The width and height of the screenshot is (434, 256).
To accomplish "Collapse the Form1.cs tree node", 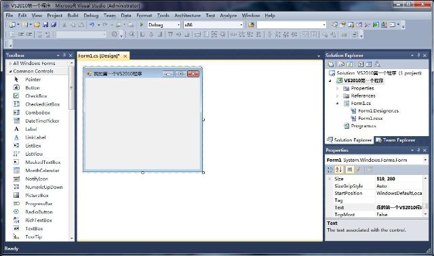I will point(338,103).
